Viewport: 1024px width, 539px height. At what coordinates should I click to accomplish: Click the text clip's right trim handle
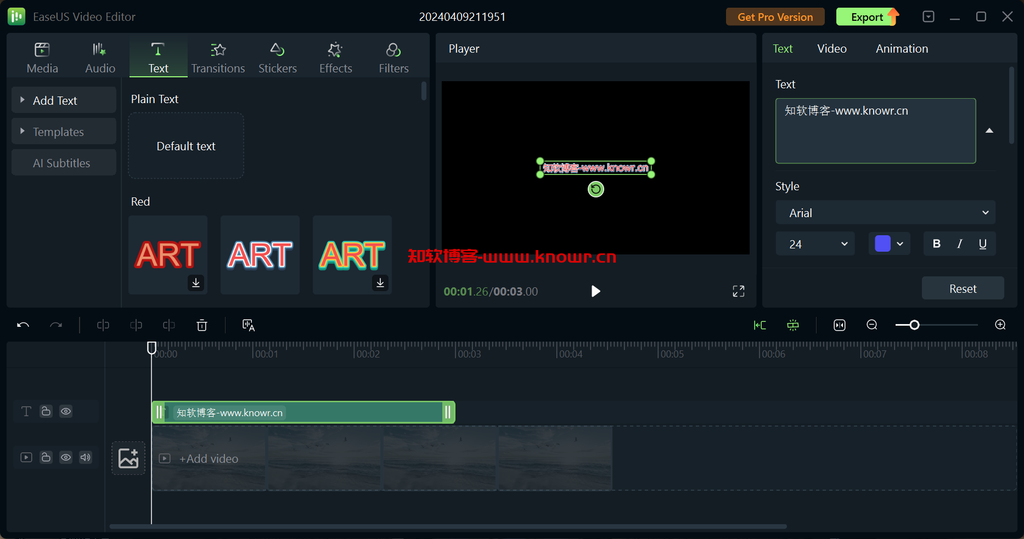(x=448, y=412)
